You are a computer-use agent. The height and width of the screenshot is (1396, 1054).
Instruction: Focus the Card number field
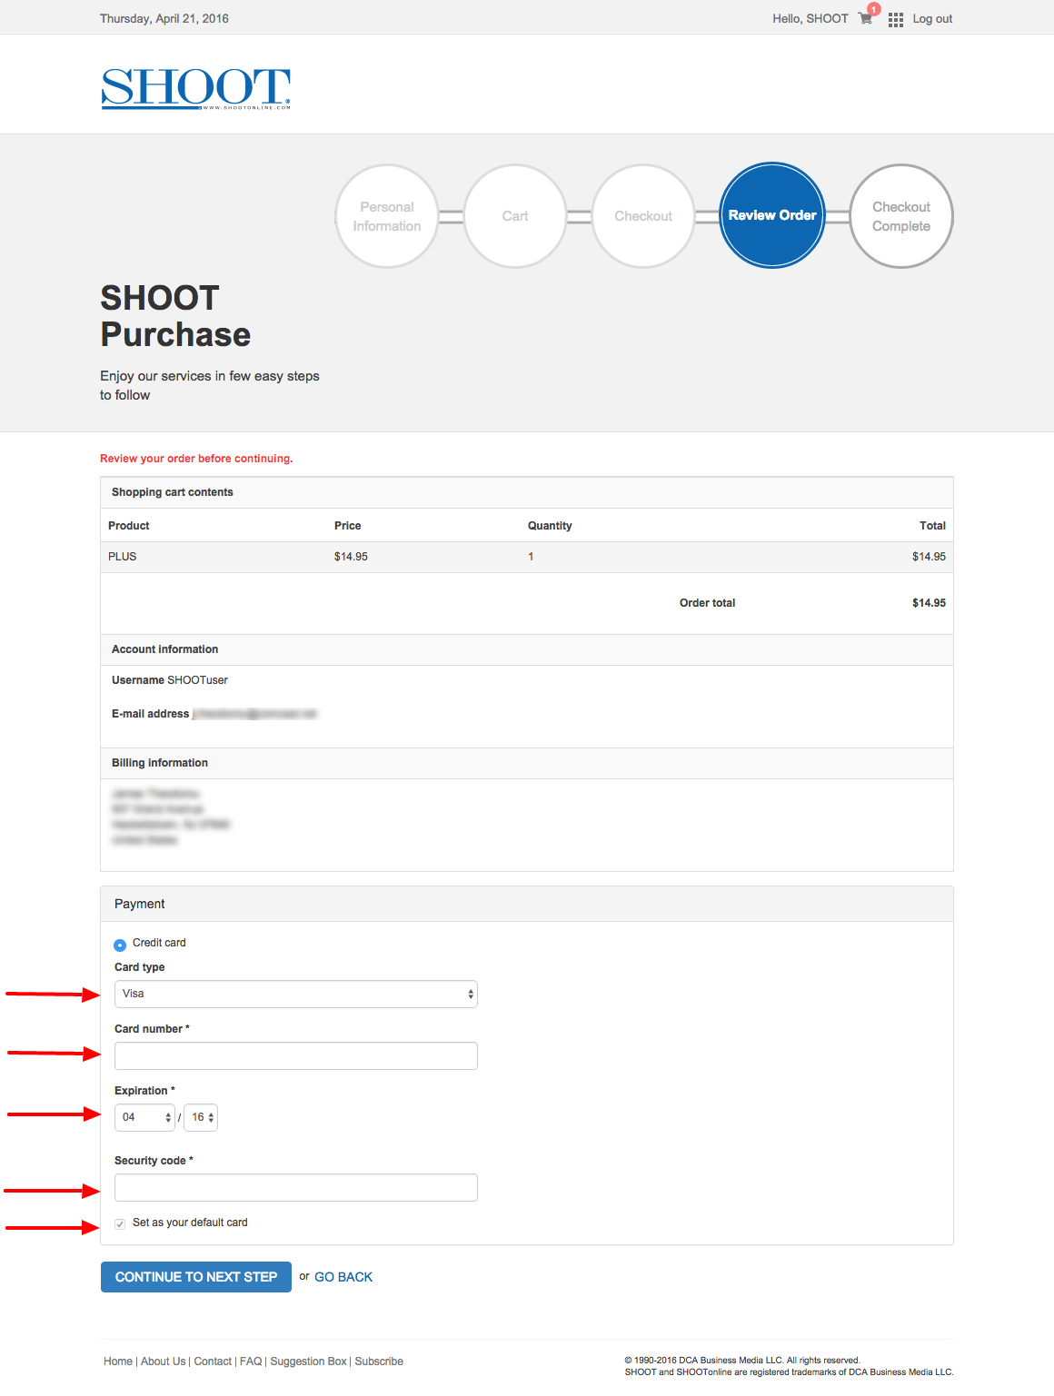click(x=296, y=1055)
